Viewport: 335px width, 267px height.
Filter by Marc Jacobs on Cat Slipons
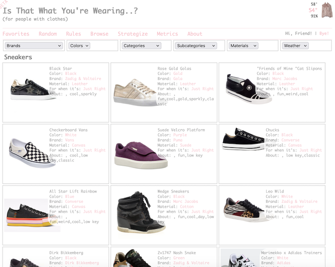click(285, 78)
